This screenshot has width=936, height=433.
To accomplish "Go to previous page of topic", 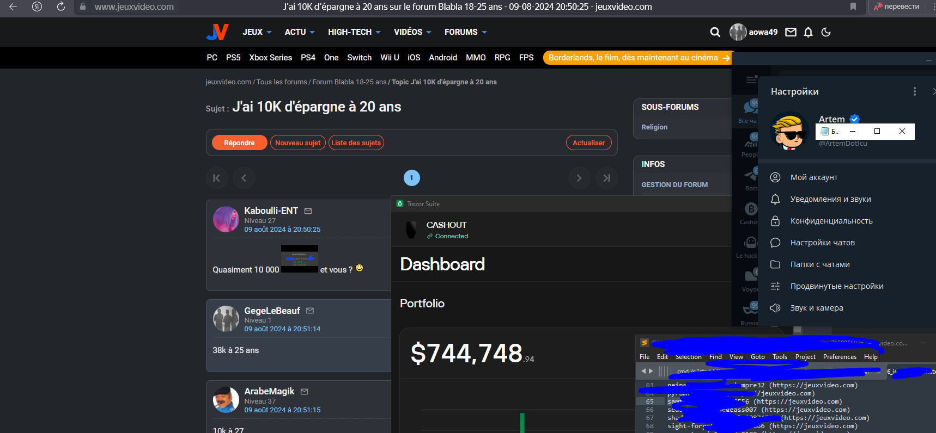I will point(244,178).
